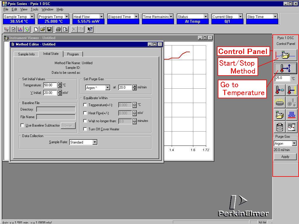
Task: Click the Hold Temperature thermometer icon
Action: pos(291,90)
